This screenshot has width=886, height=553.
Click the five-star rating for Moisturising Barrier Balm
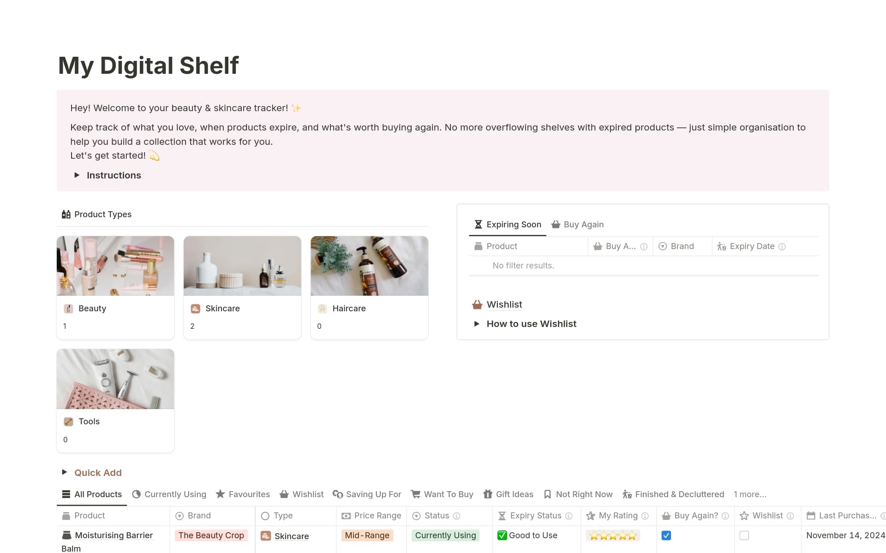(x=612, y=535)
